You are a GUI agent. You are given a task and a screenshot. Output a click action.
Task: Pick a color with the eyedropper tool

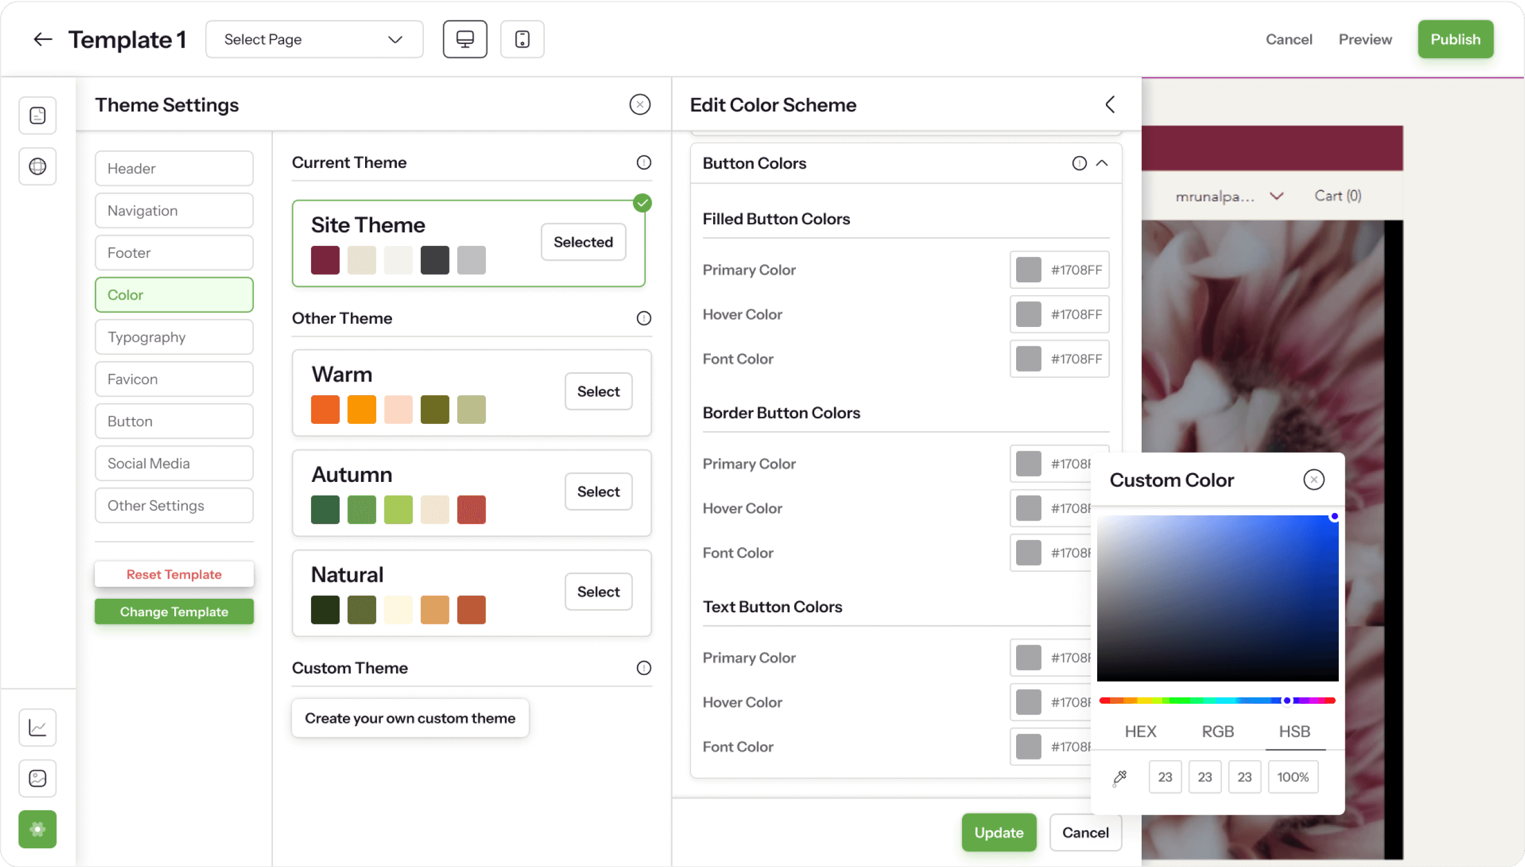(x=1119, y=777)
